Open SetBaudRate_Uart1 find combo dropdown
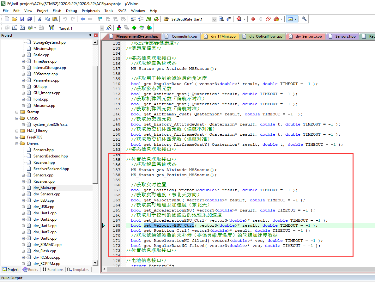375x282 pixels. [214, 19]
